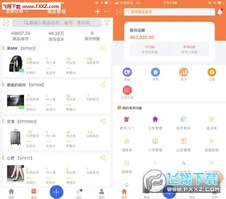Click 可用库存 value in 莫MM row
Viewport: 226px width, 199px height.
pos(29,59)
